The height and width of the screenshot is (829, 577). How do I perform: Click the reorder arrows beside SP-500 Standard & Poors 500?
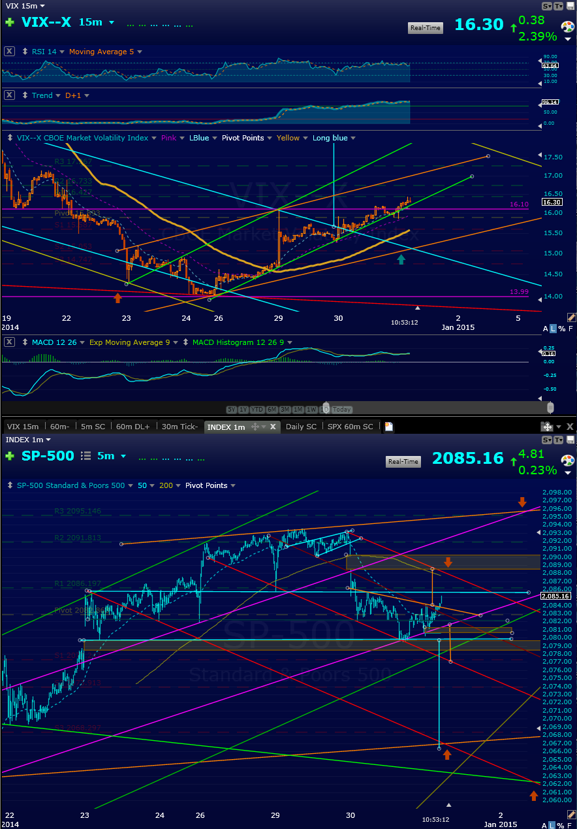11,485
